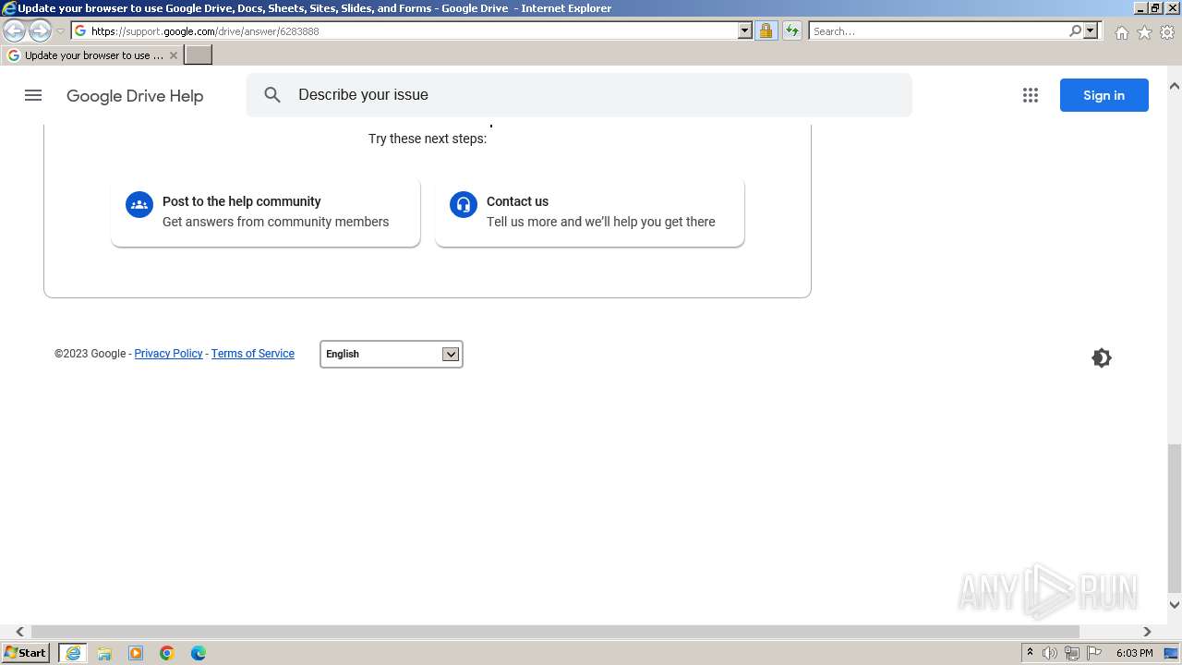Click the Home icon

[1121, 32]
